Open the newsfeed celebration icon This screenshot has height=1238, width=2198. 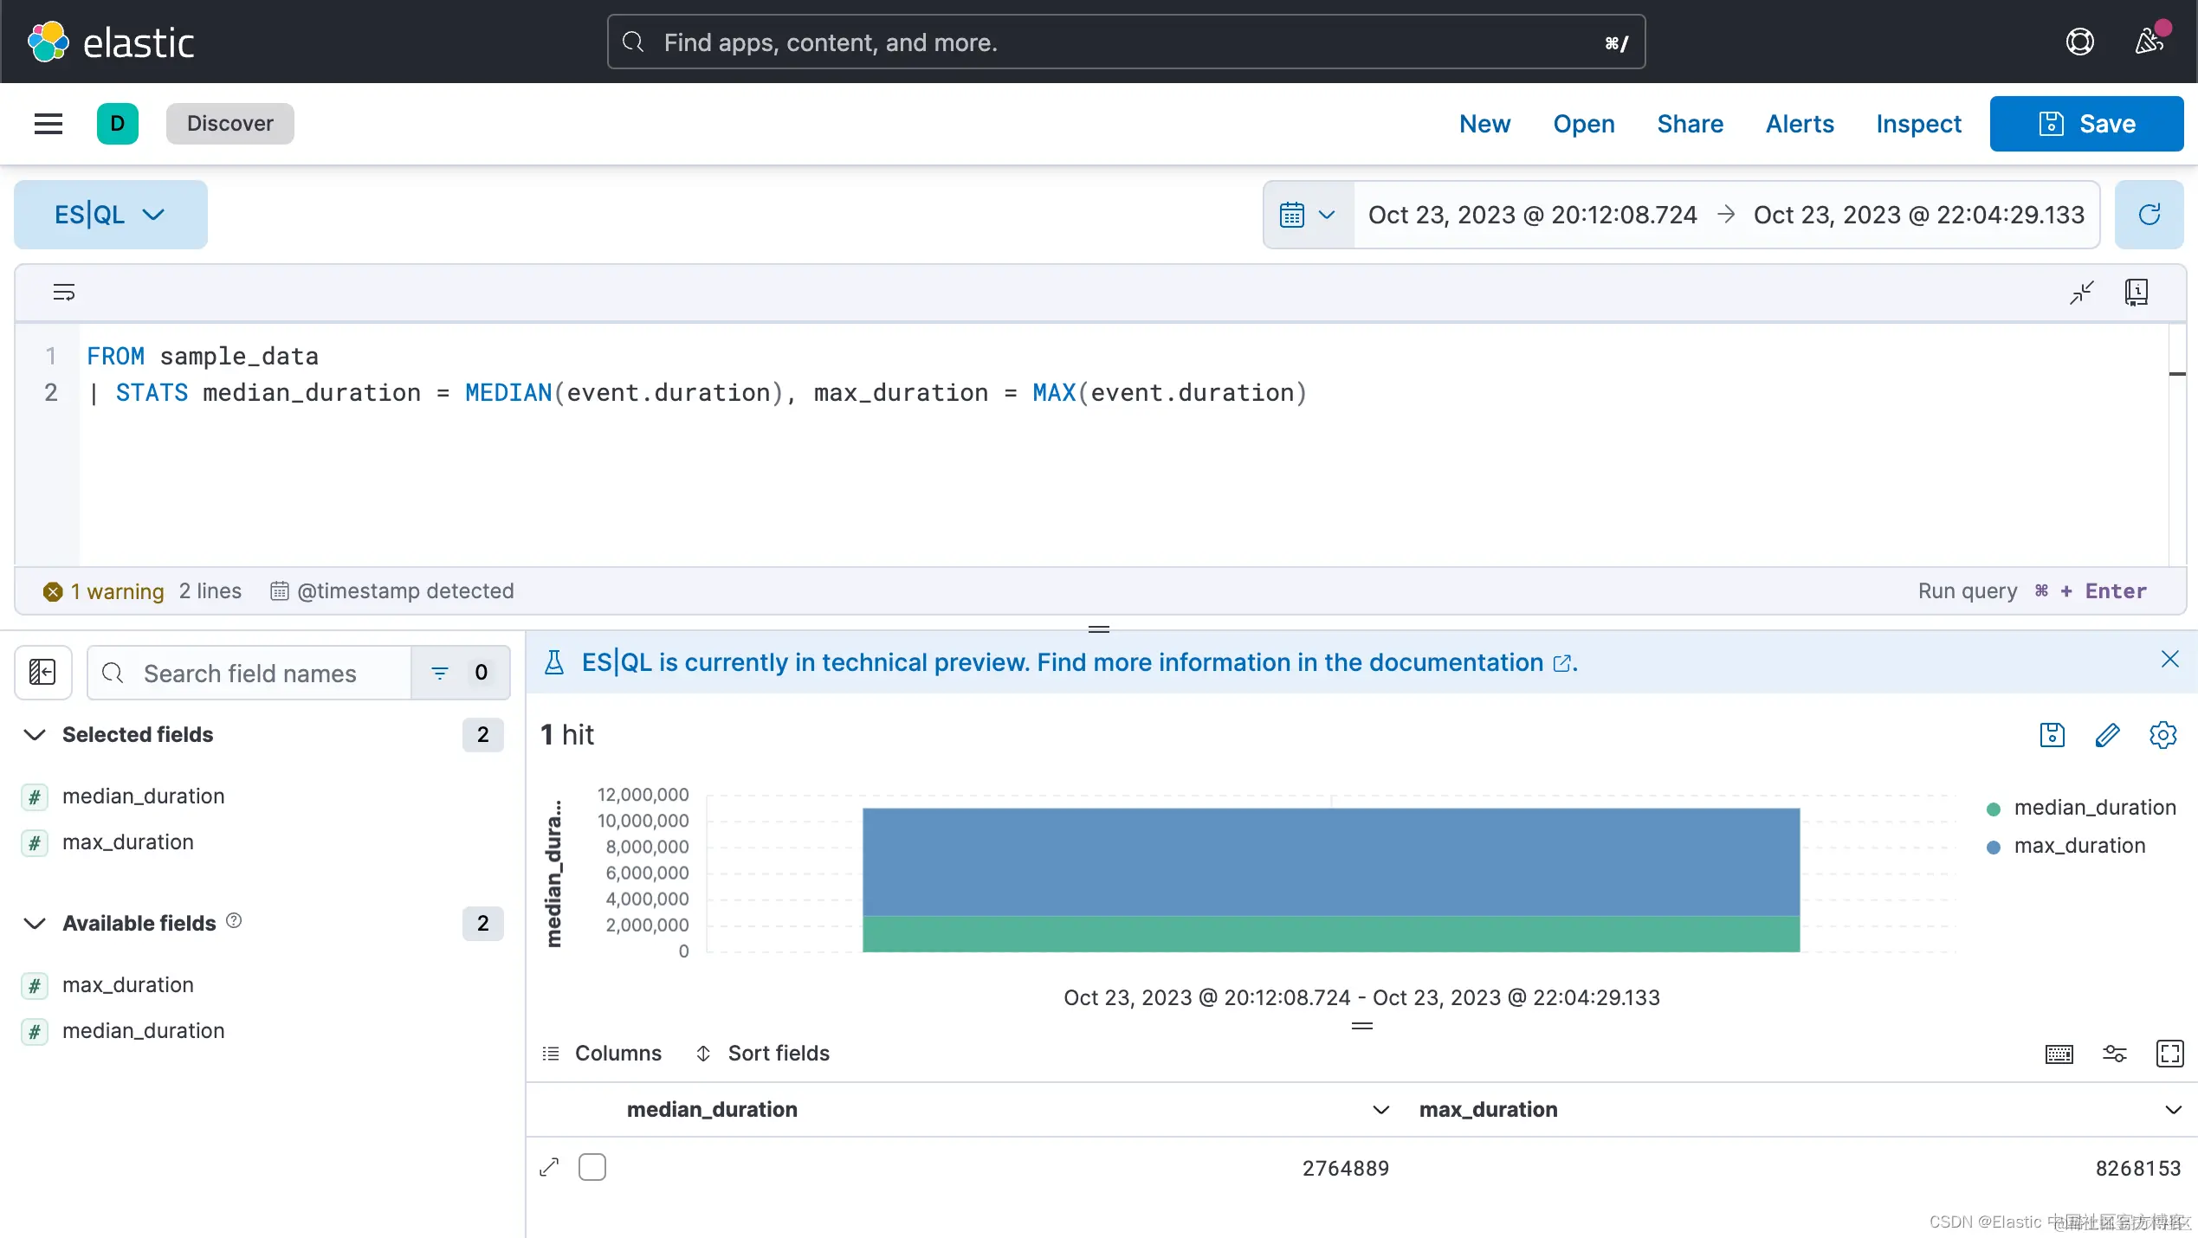2149,42
